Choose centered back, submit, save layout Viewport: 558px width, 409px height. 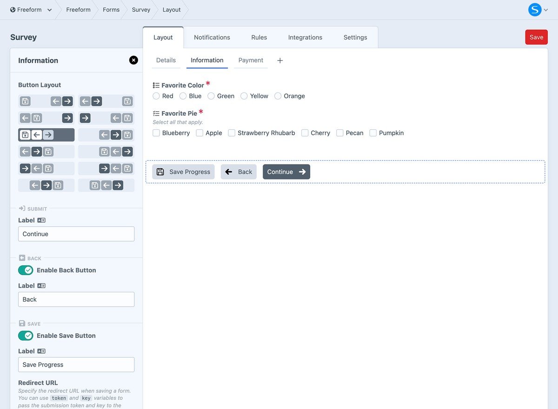(46, 185)
